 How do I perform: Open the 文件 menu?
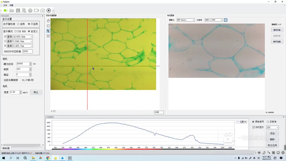click(5, 5)
